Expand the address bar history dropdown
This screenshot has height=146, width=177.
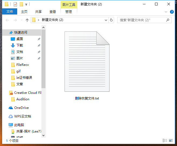pos(107,20)
